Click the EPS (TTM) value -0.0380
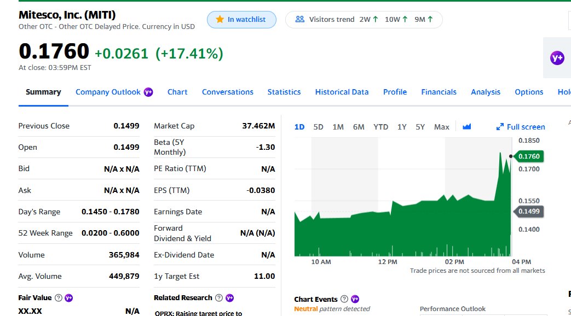Image resolution: width=571 pixels, height=316 pixels. 261,191
